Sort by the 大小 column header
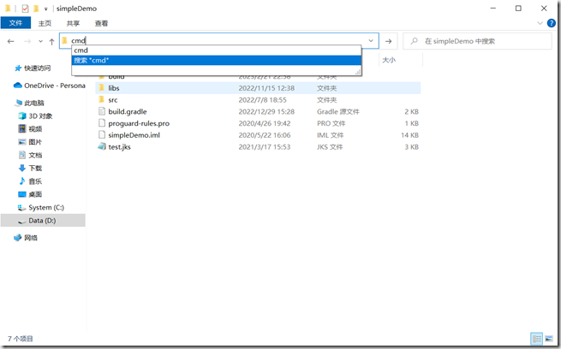This screenshot has width=561, height=349. click(x=389, y=61)
